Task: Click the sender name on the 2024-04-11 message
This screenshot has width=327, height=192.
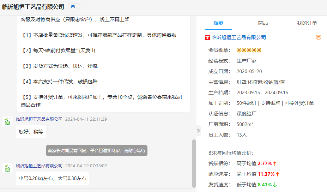Action: pos(39,119)
